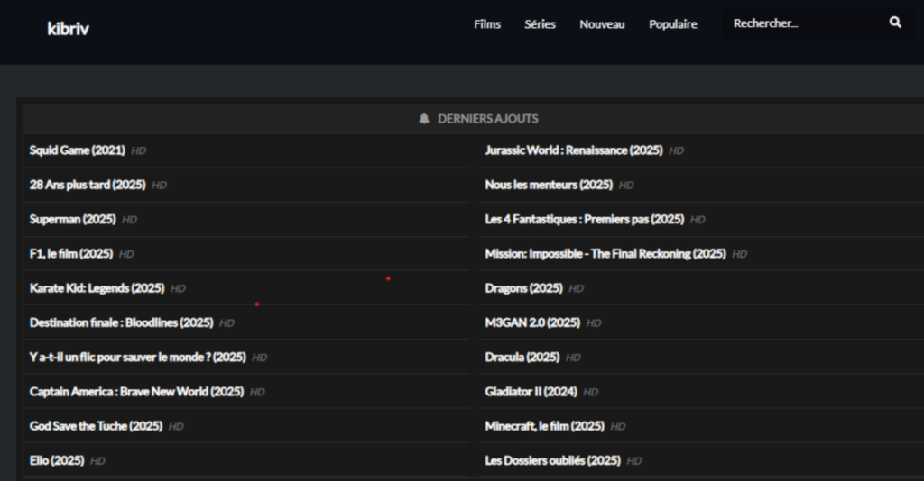The width and height of the screenshot is (924, 481).
Task: Open F1, le film (2025)
Action: (x=71, y=254)
